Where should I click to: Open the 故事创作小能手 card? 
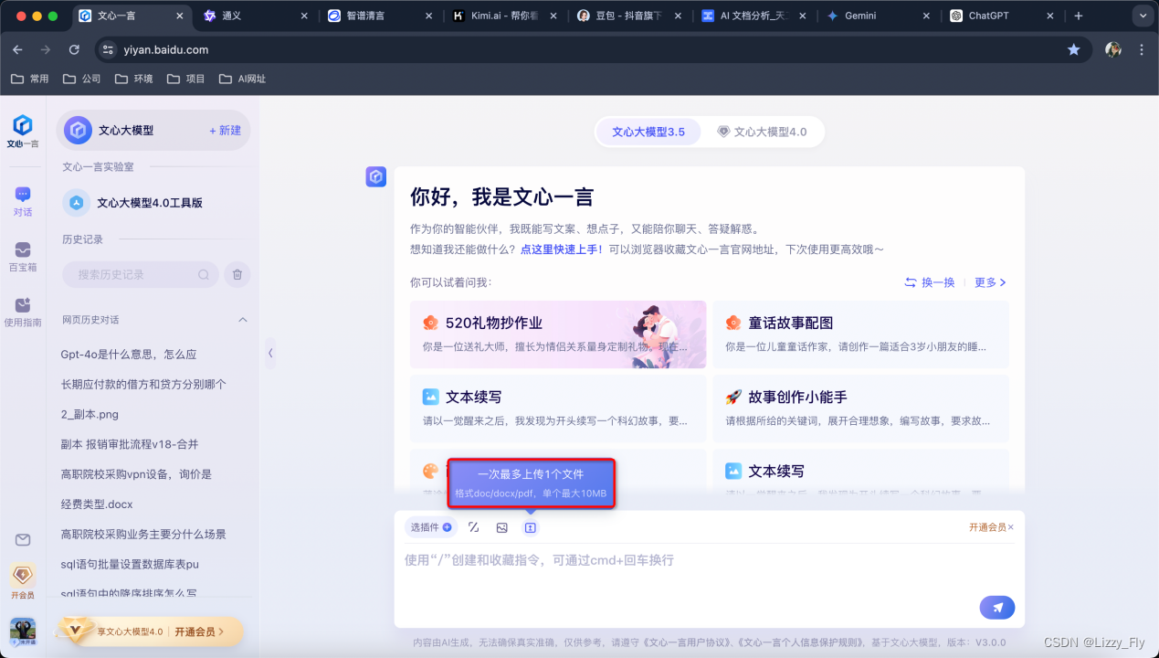coord(861,409)
